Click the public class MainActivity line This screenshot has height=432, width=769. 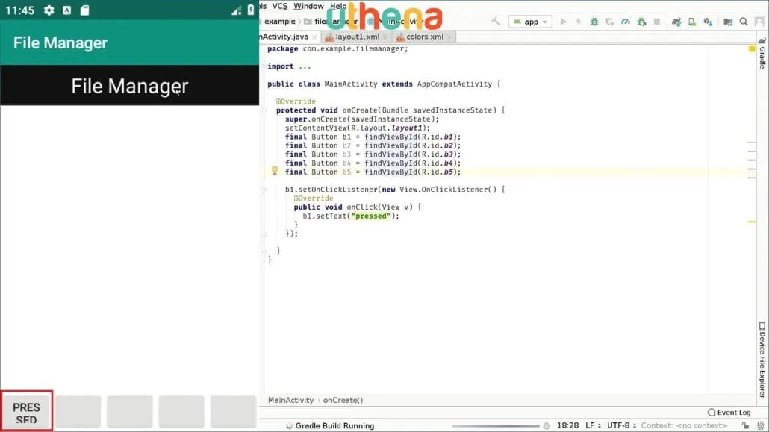click(x=384, y=84)
